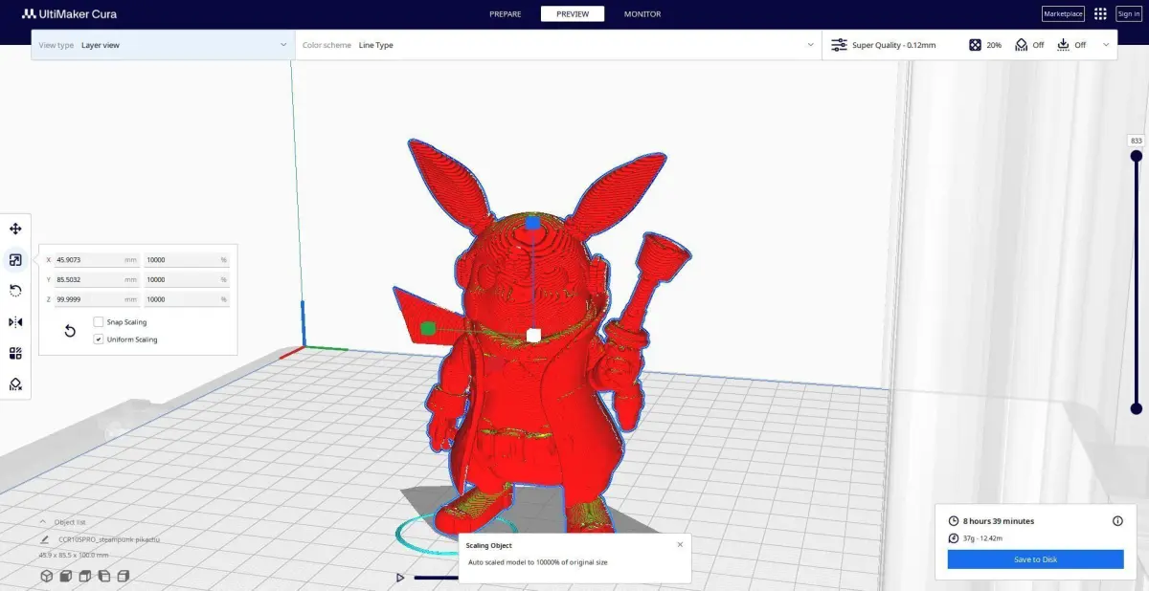Select the Support Blocker tool
The height and width of the screenshot is (591, 1149).
(15, 384)
